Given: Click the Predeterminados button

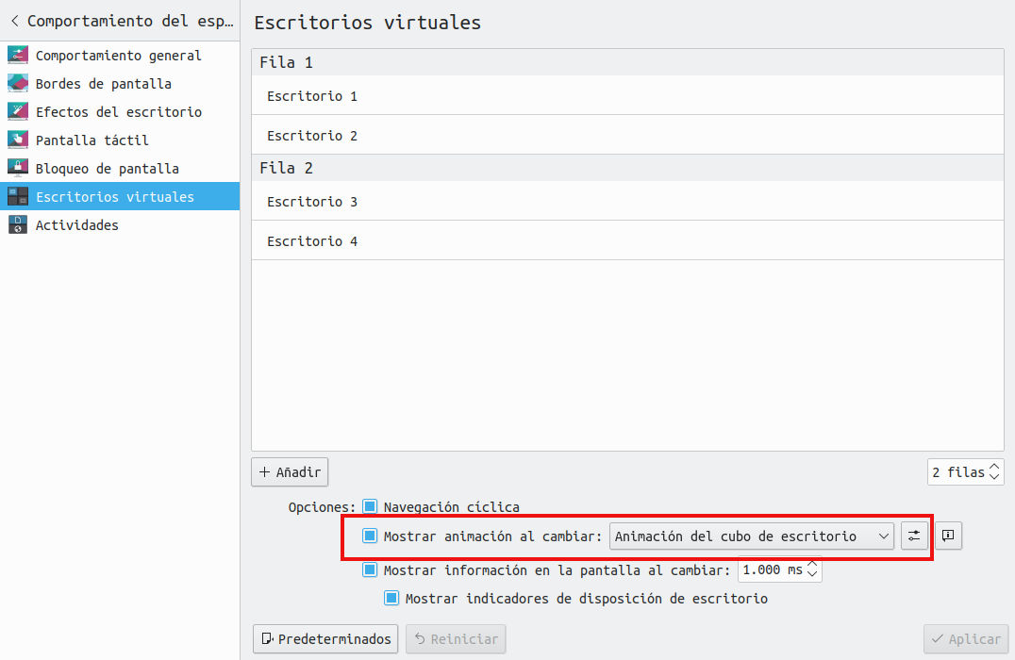Looking at the screenshot, I should [x=325, y=638].
